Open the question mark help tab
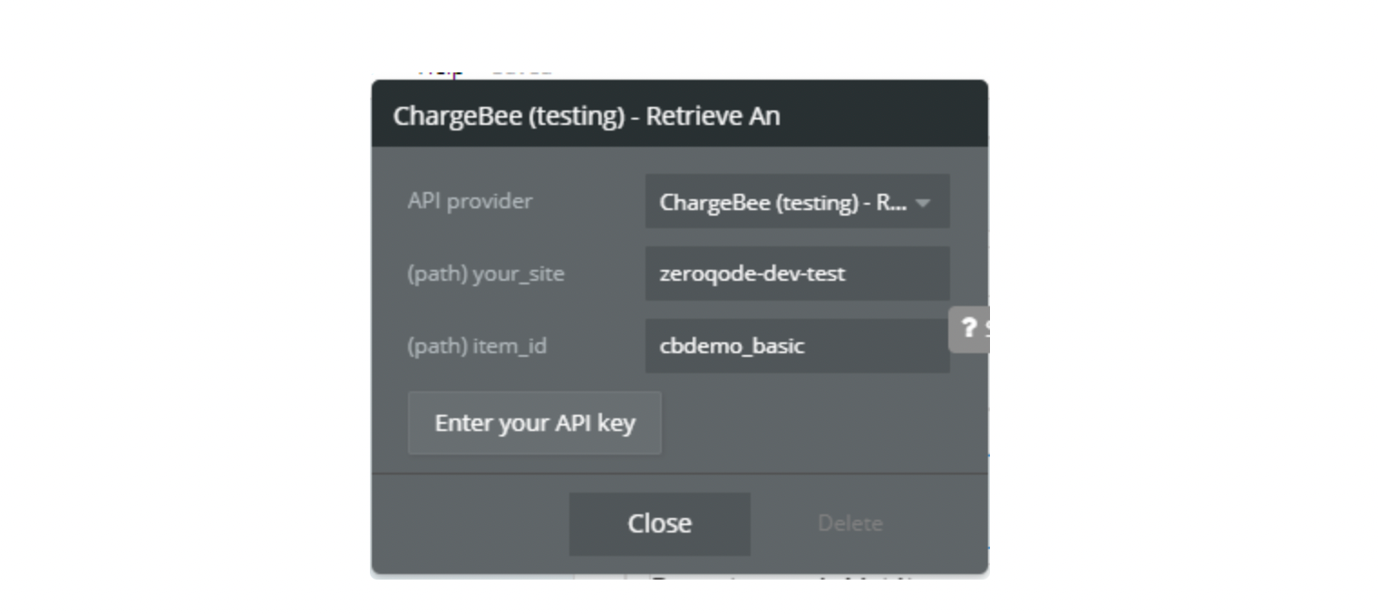 tap(969, 328)
